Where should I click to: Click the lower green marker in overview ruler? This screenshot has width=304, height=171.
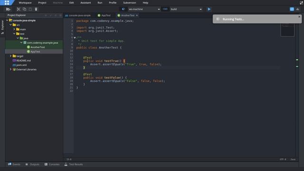tap(297, 66)
